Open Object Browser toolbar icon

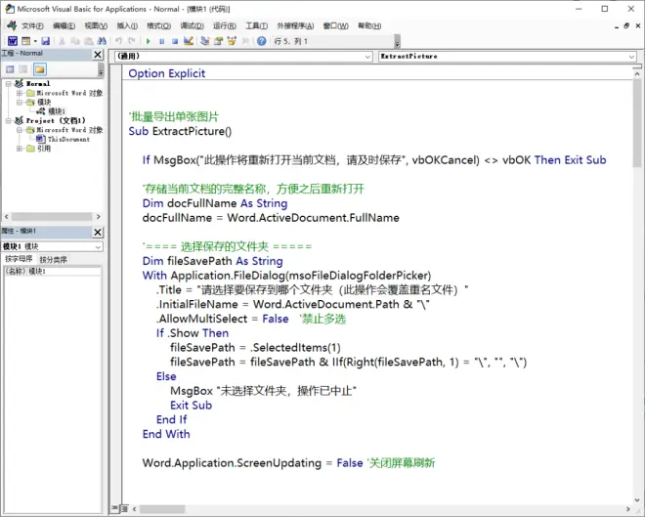tap(232, 41)
